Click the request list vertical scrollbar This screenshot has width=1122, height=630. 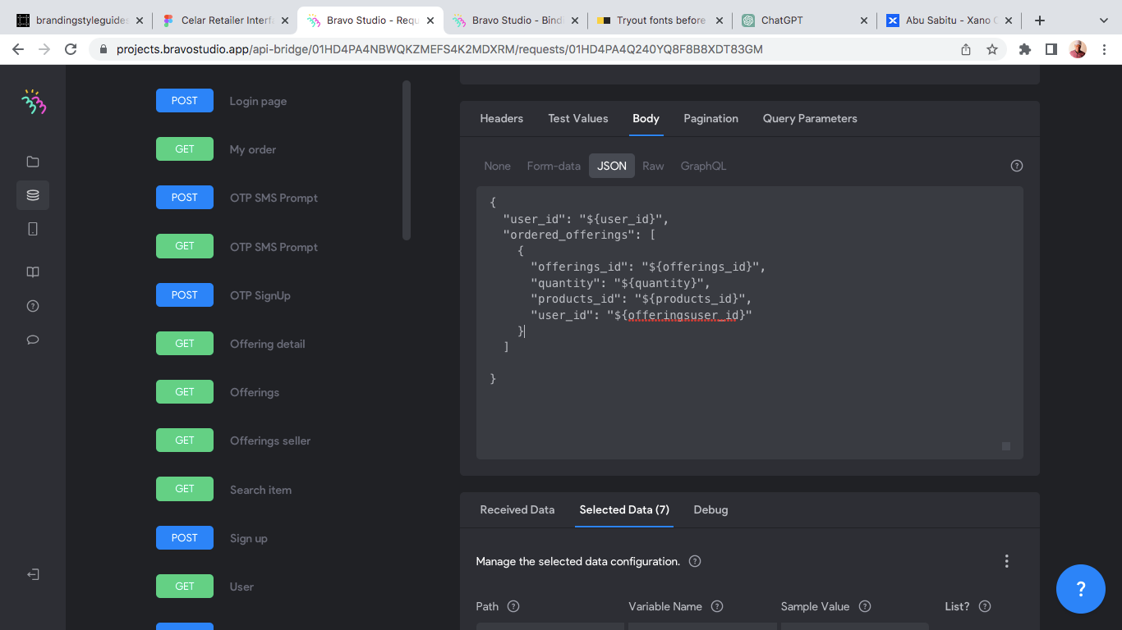(407, 160)
